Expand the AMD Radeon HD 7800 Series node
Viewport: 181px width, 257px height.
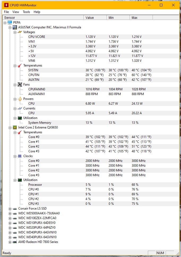(x=10, y=242)
